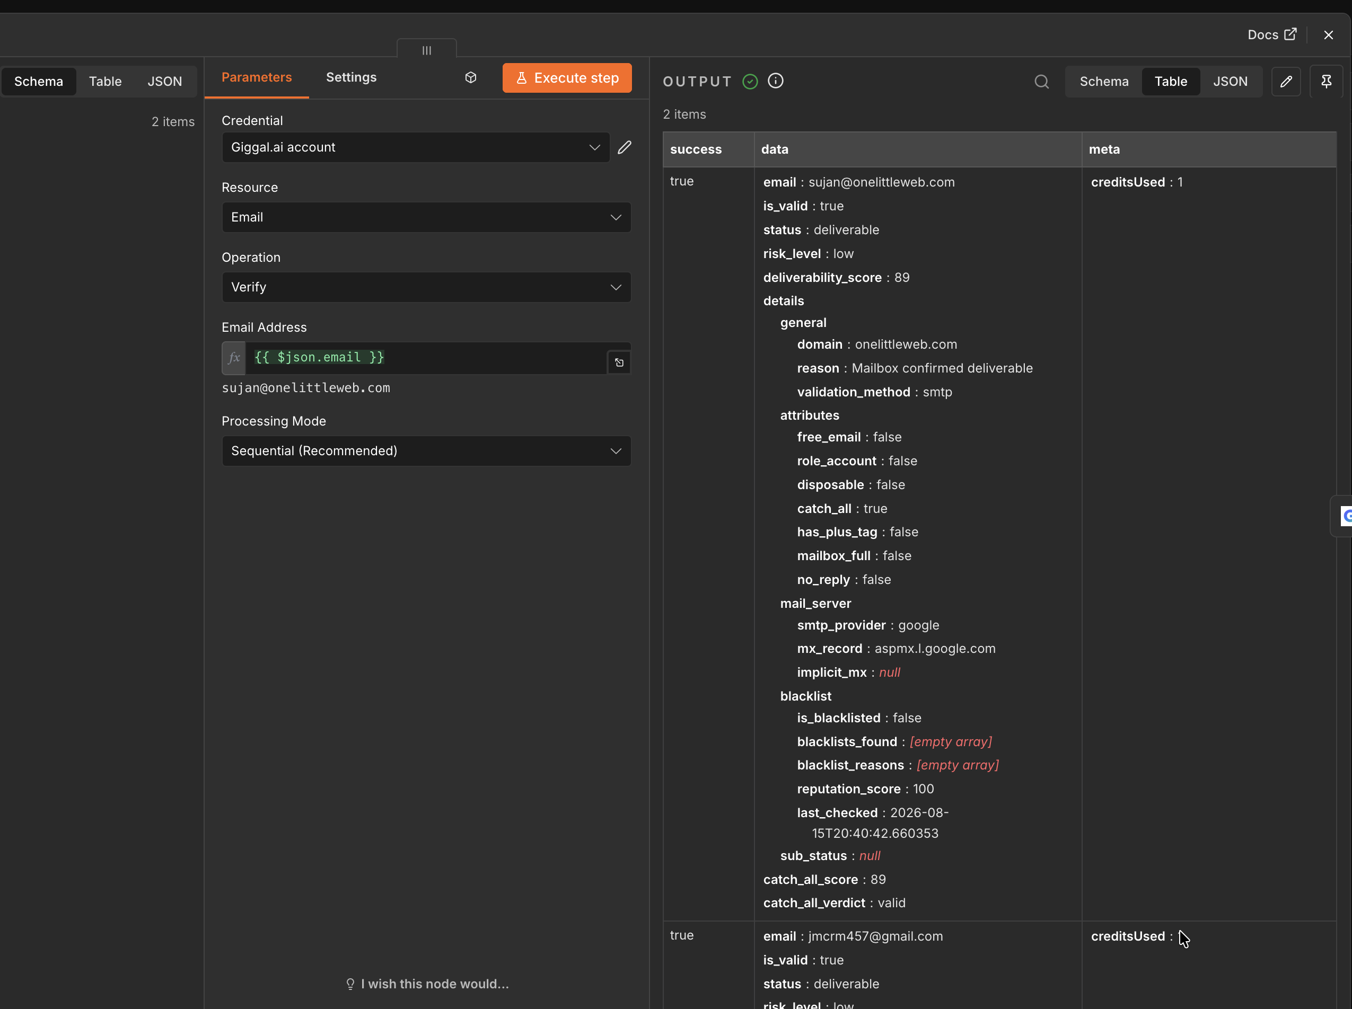This screenshot has height=1009, width=1352.
Task: Pin the output data
Action: [x=1327, y=81]
